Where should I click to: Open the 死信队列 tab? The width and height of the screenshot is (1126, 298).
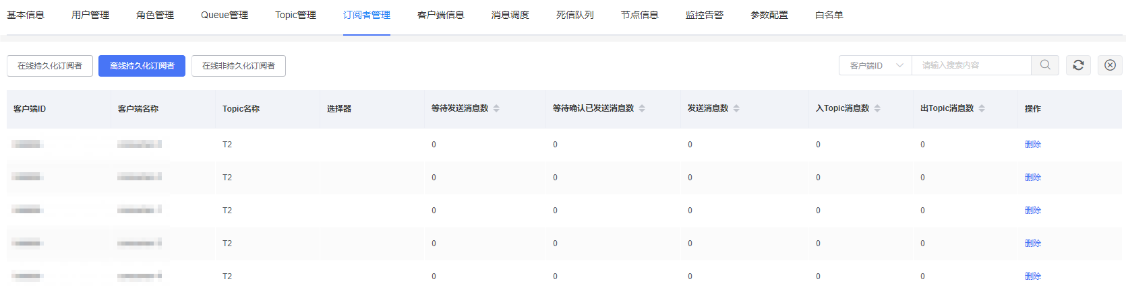[574, 15]
